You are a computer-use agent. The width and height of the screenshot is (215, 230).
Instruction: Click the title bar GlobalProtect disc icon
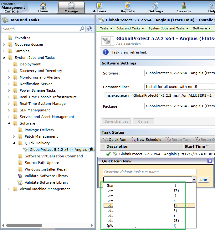pyautogui.click(x=101, y=20)
